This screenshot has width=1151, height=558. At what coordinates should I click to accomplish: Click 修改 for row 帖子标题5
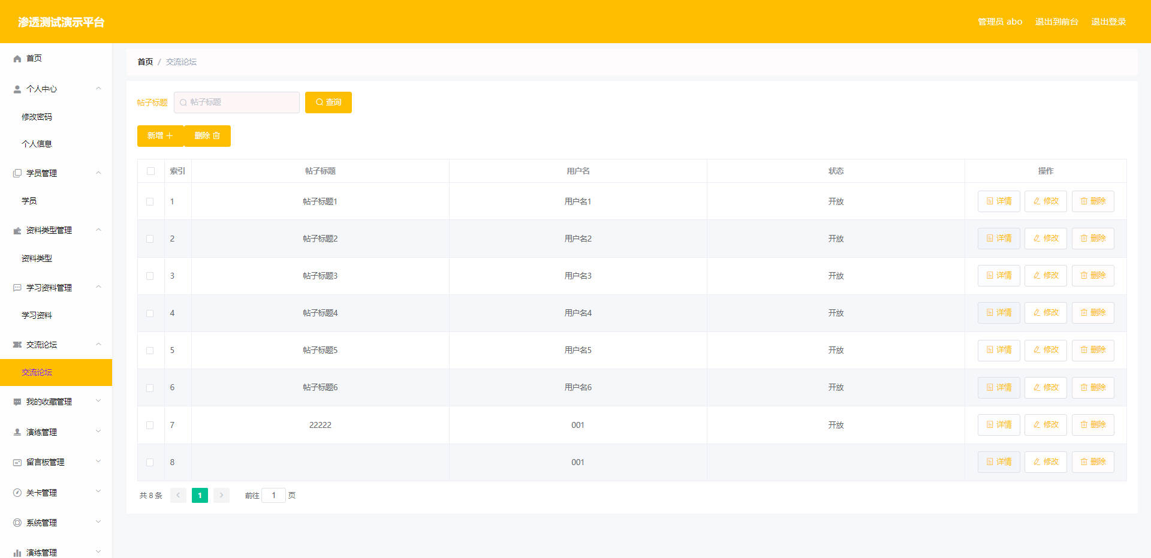tap(1045, 350)
